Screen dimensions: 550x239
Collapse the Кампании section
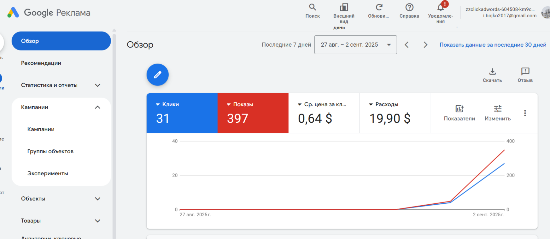[x=98, y=107]
